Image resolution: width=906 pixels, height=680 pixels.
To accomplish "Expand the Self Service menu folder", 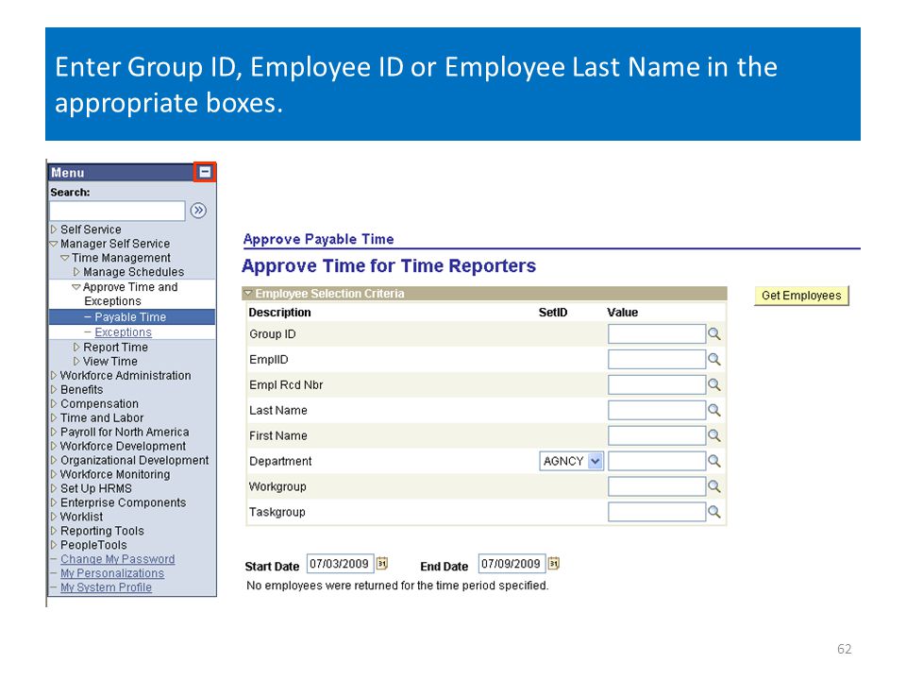I will point(54,229).
